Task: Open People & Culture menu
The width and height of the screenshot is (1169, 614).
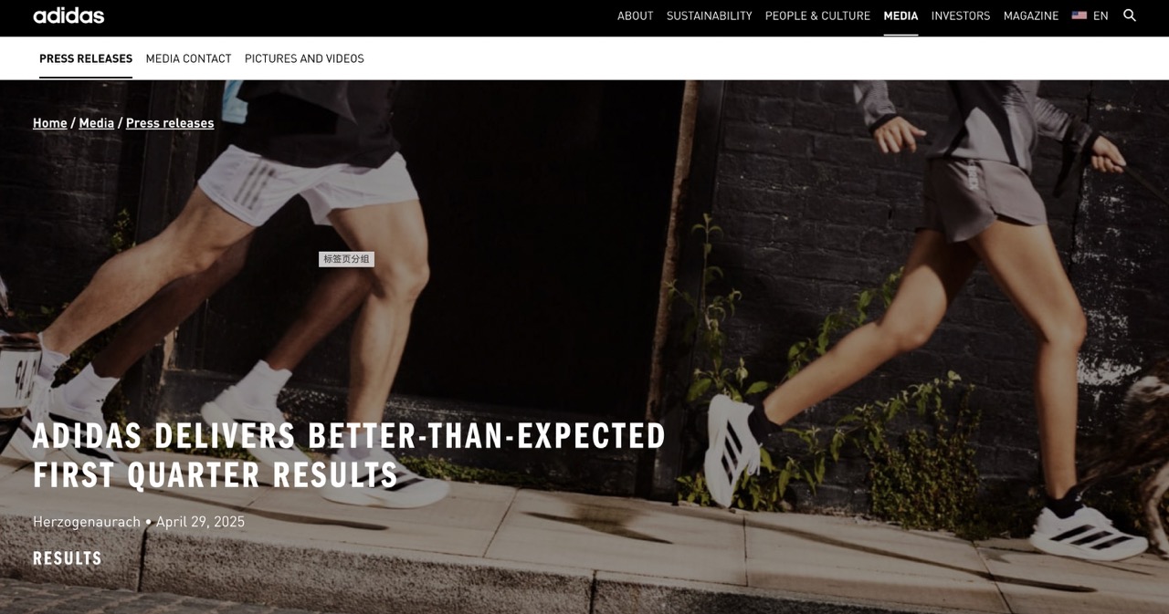Action: (818, 16)
